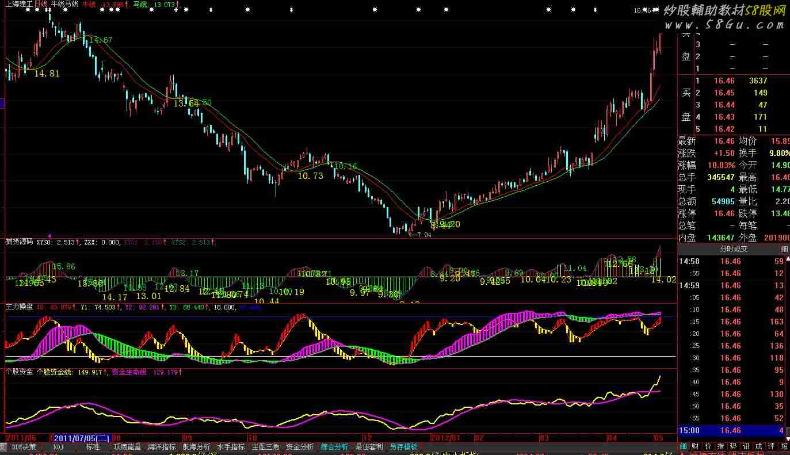Select the 个股资金 indicator title
790x455 pixels.
tap(19, 372)
